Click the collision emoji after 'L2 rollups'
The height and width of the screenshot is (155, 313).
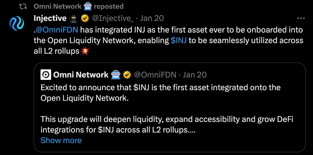point(85,51)
